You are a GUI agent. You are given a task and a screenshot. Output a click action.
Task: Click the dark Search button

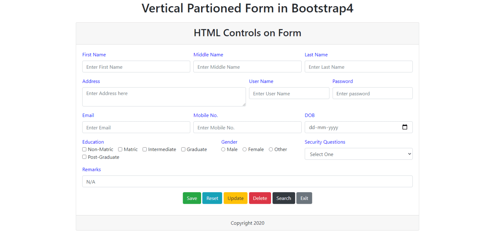pos(284,198)
